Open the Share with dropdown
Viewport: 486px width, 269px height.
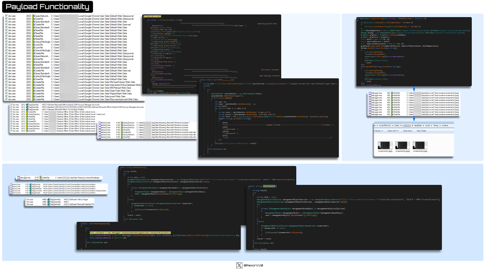[393, 131]
